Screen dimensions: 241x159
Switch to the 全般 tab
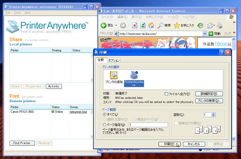101,60
